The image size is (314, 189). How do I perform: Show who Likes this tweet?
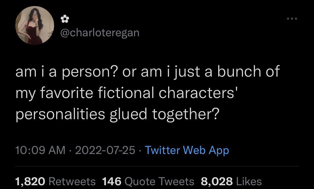pos(249,181)
